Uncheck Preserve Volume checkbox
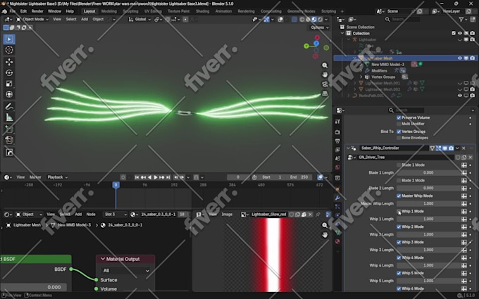Image resolution: width=479 pixels, height=299 pixels. (x=399, y=117)
